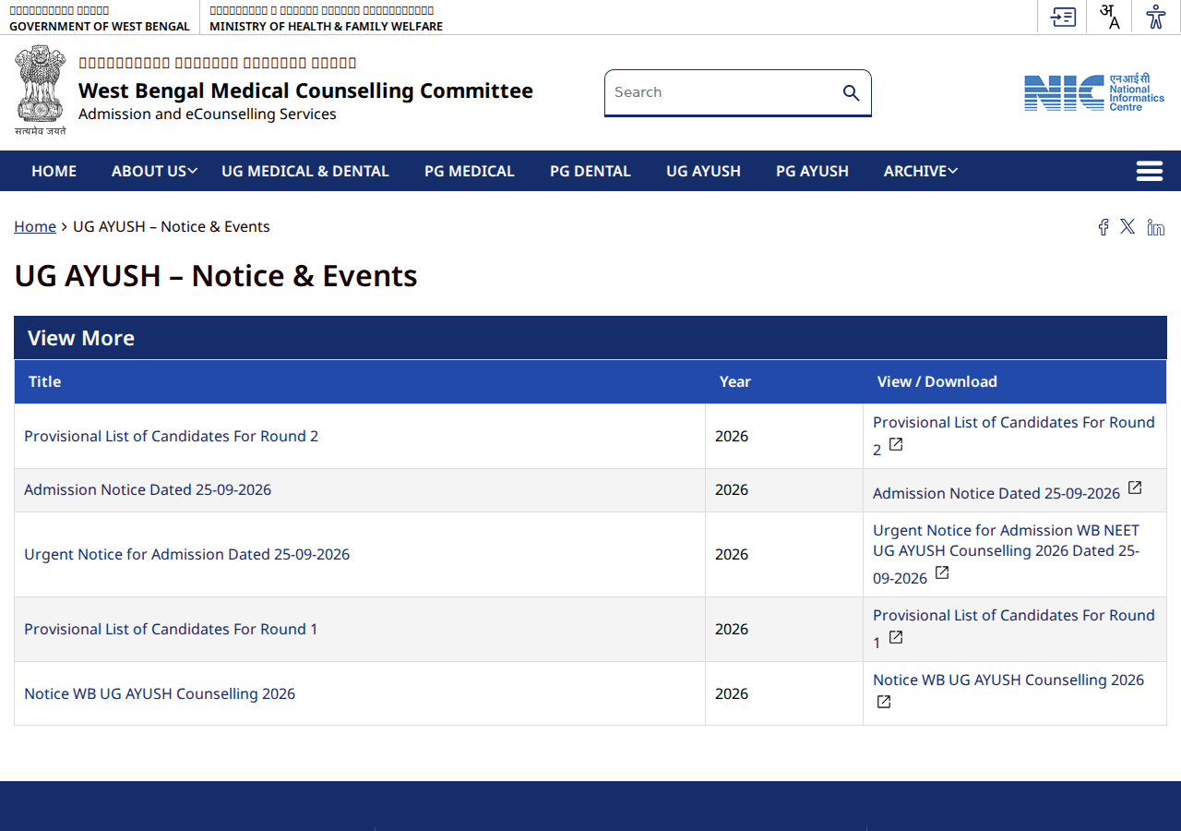Open the PG DENTAL menu item
The image size is (1181, 831).
[x=590, y=171]
